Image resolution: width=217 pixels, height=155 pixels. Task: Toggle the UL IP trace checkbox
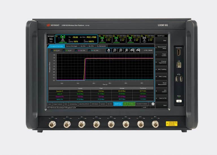click(64, 51)
